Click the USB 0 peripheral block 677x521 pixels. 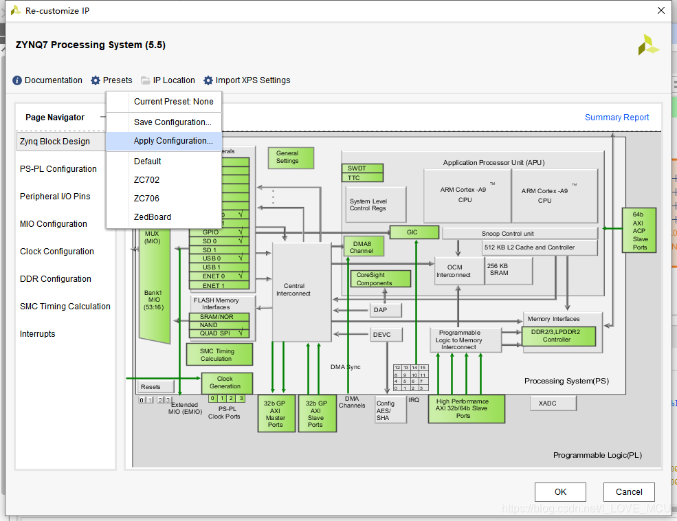tap(219, 258)
